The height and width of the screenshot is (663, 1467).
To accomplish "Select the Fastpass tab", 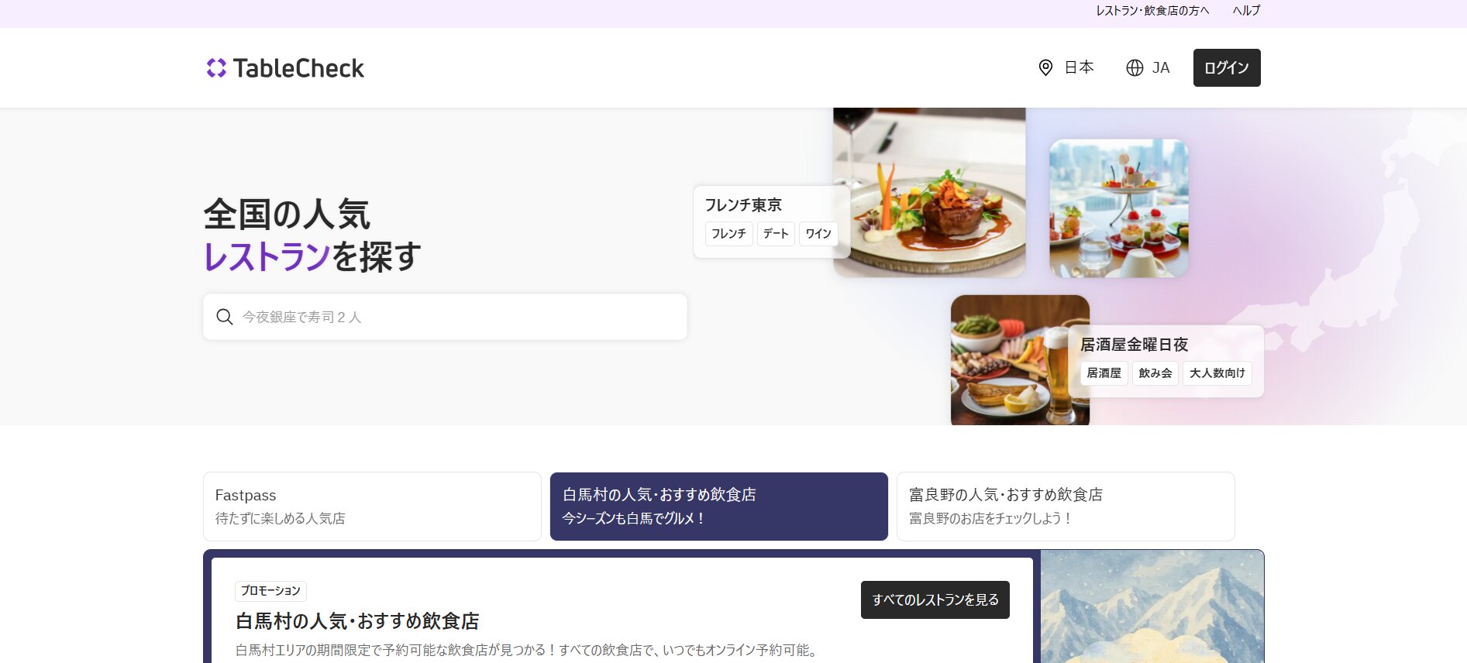I will [x=372, y=507].
